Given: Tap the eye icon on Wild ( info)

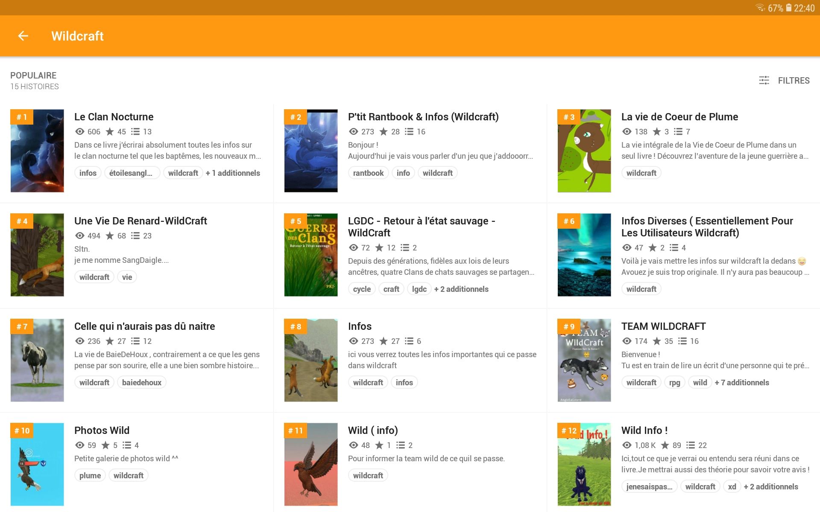Looking at the screenshot, I should 353,445.
